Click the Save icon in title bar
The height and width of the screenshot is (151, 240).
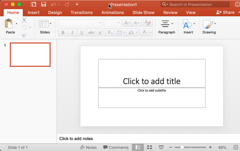[x=43, y=5]
